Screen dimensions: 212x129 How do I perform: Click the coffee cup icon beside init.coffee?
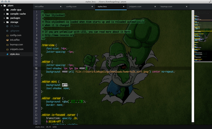(x=7, y=40)
